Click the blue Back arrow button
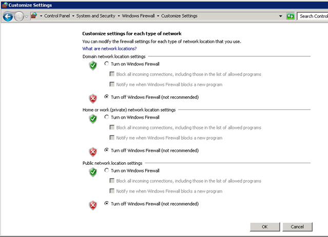328x237 pixels. [x=8, y=16]
